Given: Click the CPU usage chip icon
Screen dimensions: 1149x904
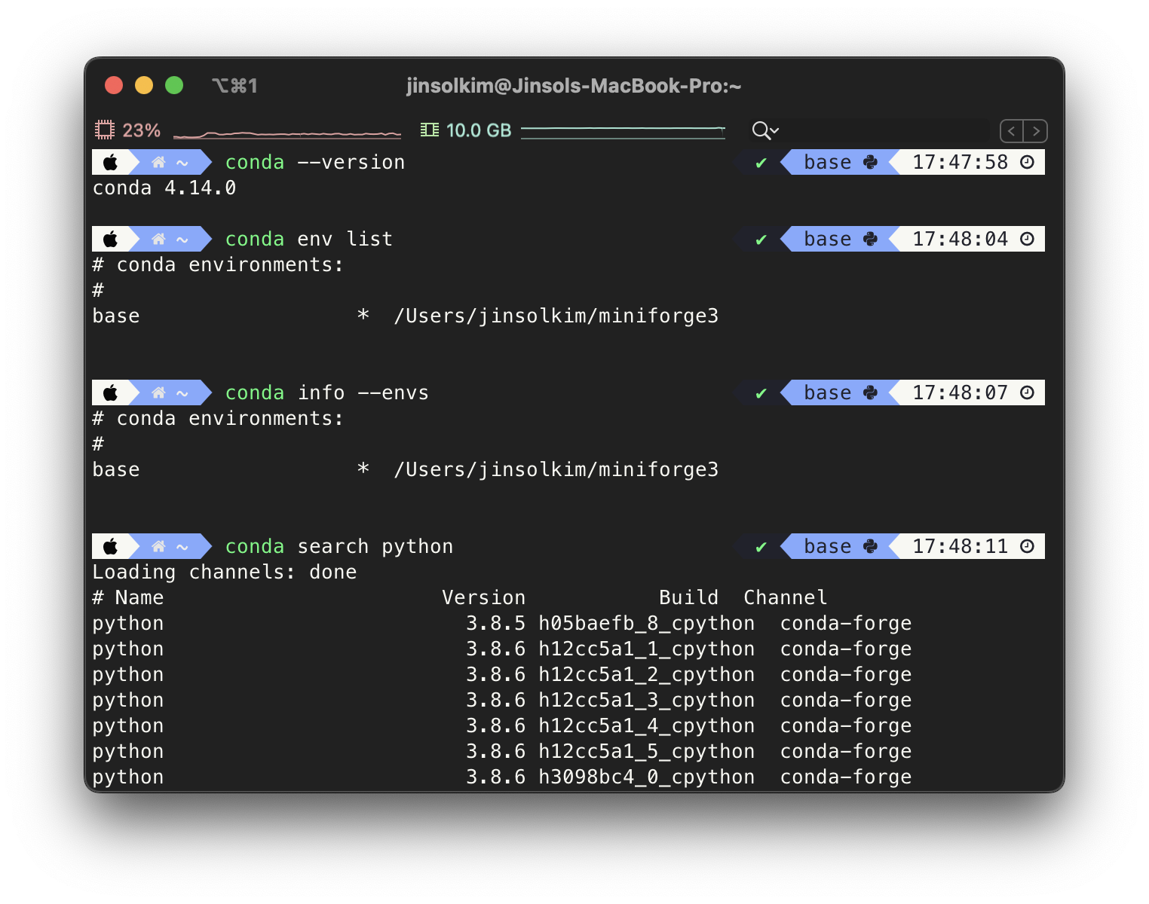Looking at the screenshot, I should coord(104,130).
